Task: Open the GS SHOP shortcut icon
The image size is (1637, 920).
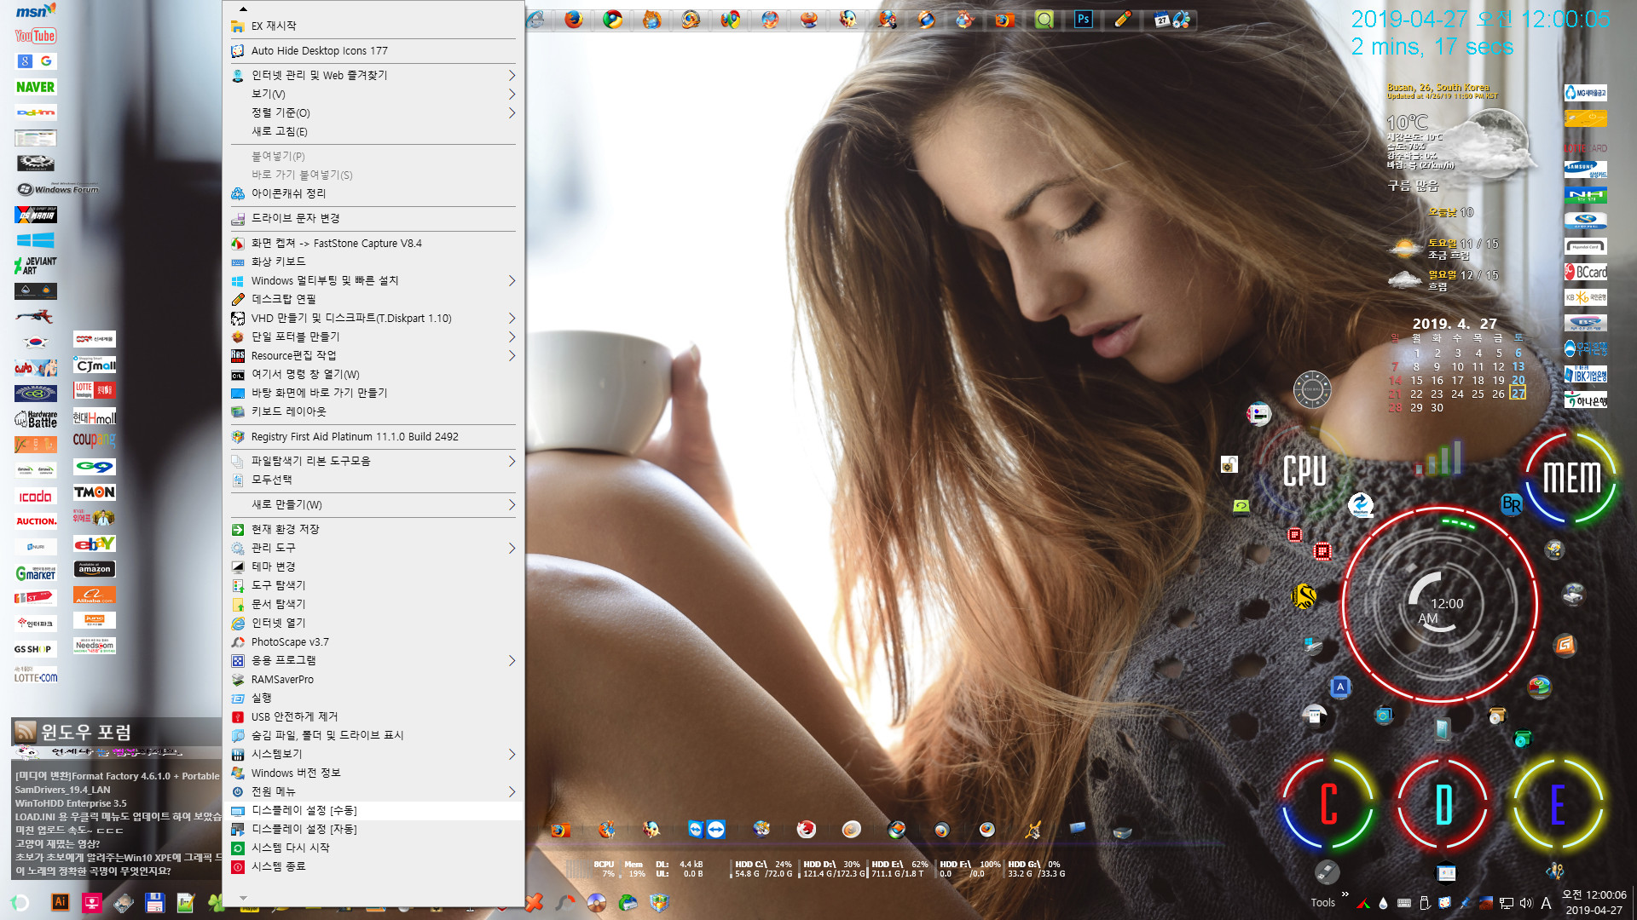Action: click(35, 649)
